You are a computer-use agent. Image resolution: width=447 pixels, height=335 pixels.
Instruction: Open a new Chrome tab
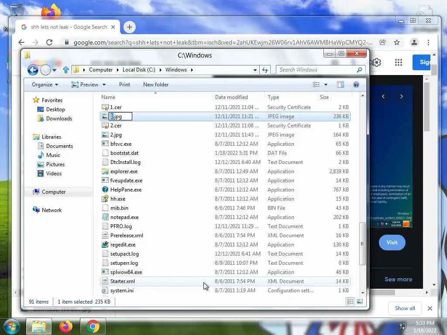[x=129, y=27]
